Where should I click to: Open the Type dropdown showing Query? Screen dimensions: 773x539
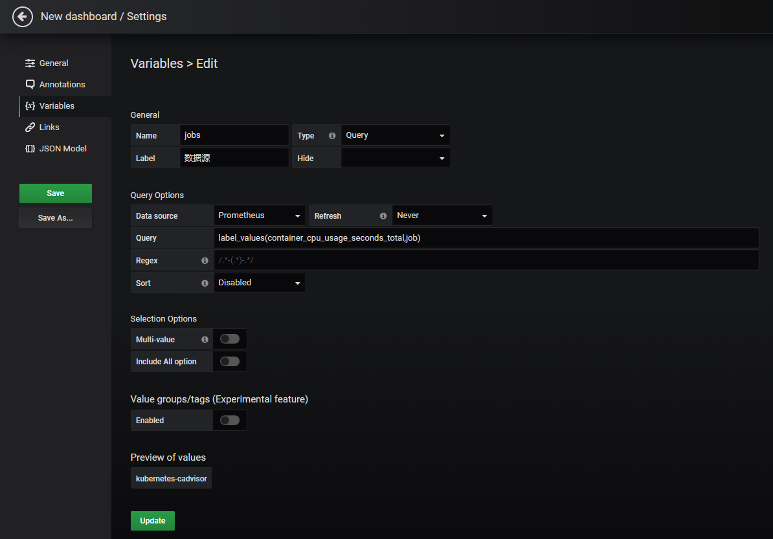(x=396, y=136)
